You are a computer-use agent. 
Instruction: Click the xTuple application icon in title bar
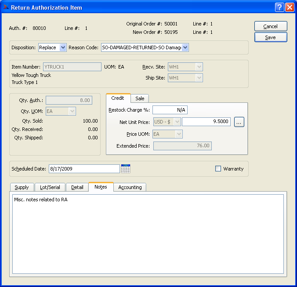(x=5, y=7)
